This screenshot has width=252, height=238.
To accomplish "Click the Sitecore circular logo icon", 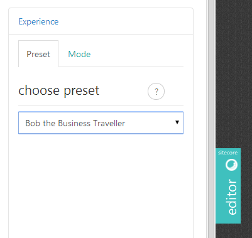I will pos(231,165).
